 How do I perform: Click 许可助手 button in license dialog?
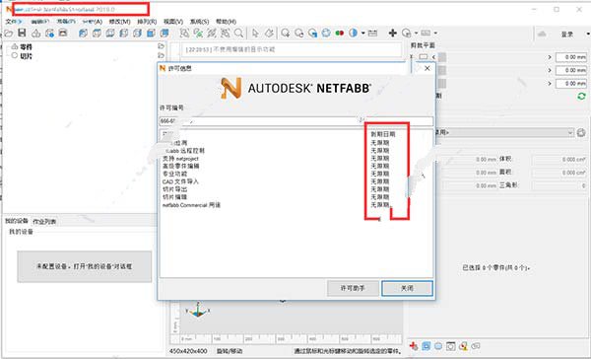click(x=353, y=288)
